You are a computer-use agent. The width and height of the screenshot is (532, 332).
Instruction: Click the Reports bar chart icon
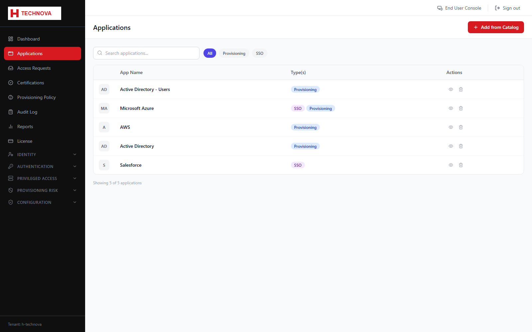tap(11, 126)
